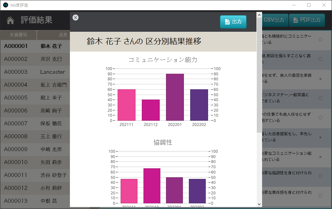Select employee row A000009 中嶋 光彦
The width and height of the screenshot is (332, 209).
coord(35,149)
